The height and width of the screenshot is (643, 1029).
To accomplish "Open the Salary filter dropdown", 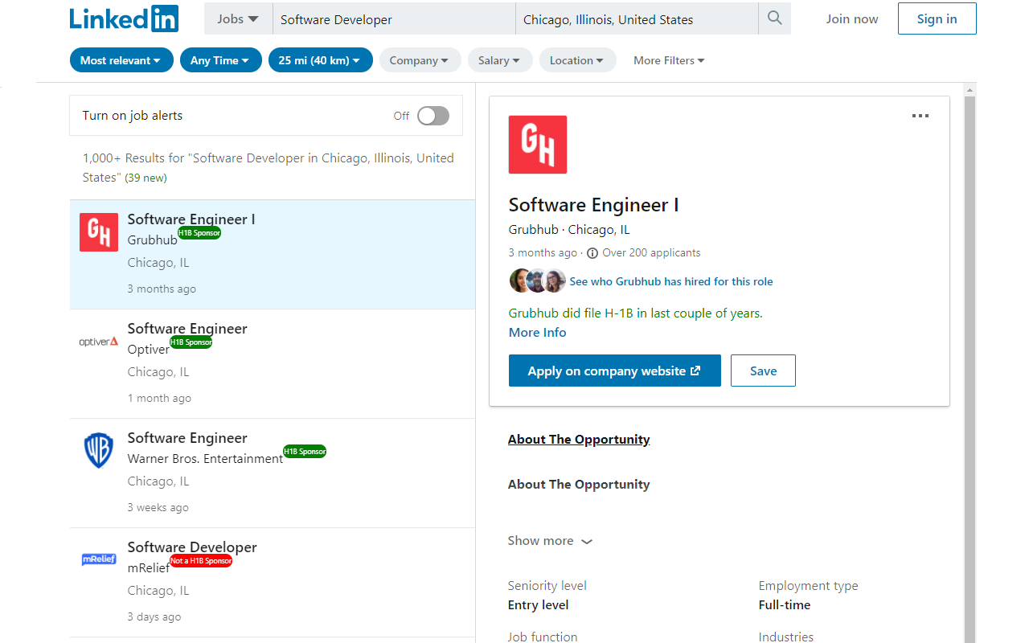I will click(499, 60).
